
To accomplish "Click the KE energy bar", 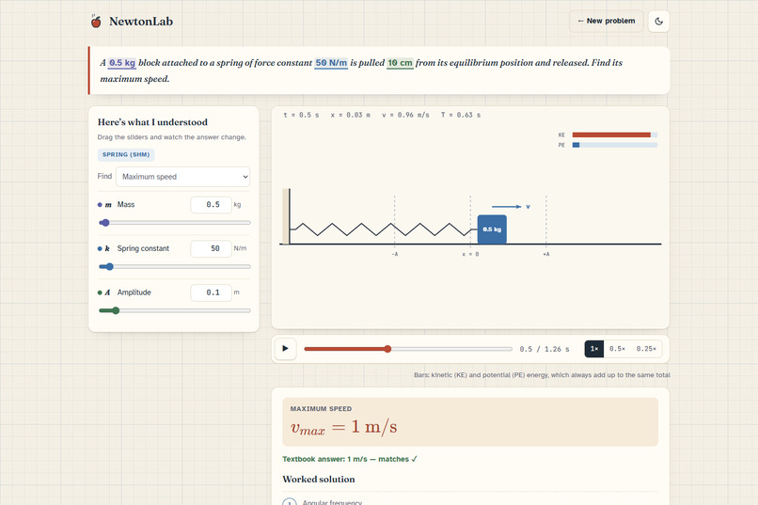I will tap(614, 134).
